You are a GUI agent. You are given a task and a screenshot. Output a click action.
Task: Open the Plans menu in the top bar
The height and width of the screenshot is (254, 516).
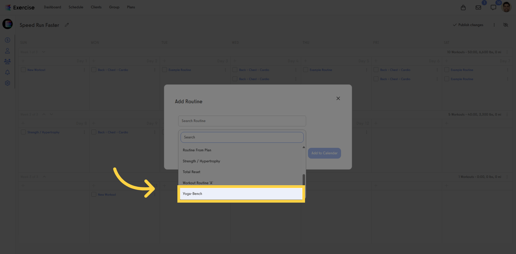(x=131, y=7)
